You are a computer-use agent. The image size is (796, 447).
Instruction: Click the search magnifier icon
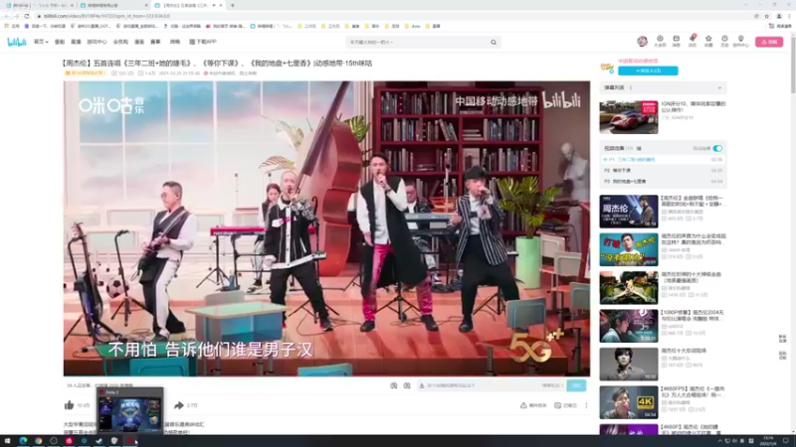click(x=494, y=43)
